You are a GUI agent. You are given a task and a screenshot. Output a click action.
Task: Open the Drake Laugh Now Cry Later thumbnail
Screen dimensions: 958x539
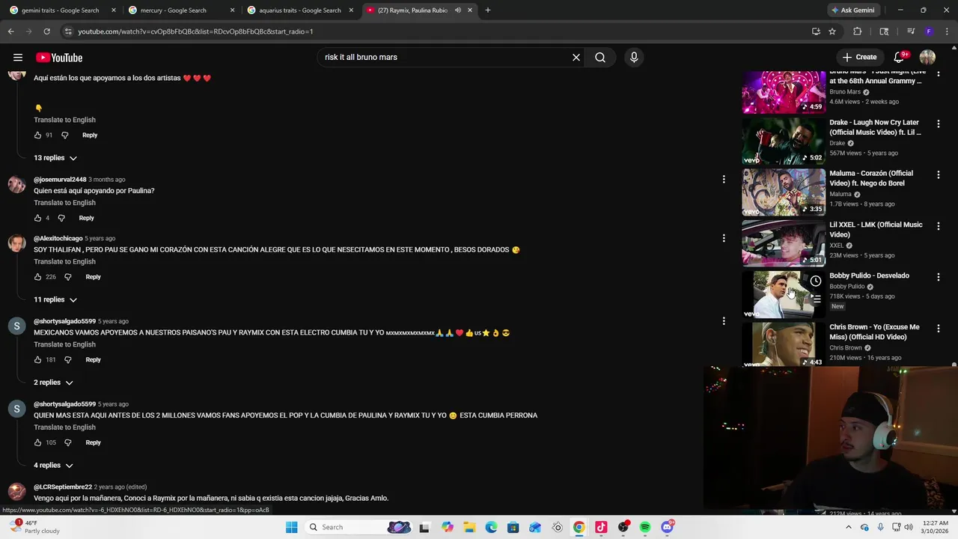(x=784, y=141)
